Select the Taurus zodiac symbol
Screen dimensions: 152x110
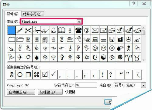pos(137,57)
